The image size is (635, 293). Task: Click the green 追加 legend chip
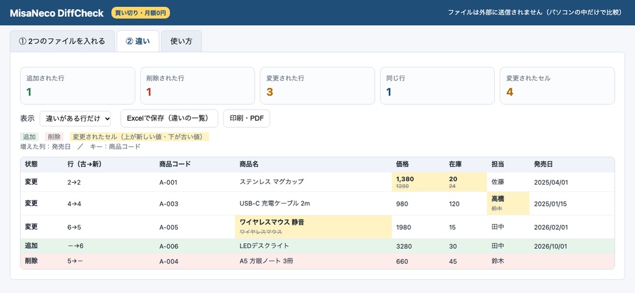[30, 137]
